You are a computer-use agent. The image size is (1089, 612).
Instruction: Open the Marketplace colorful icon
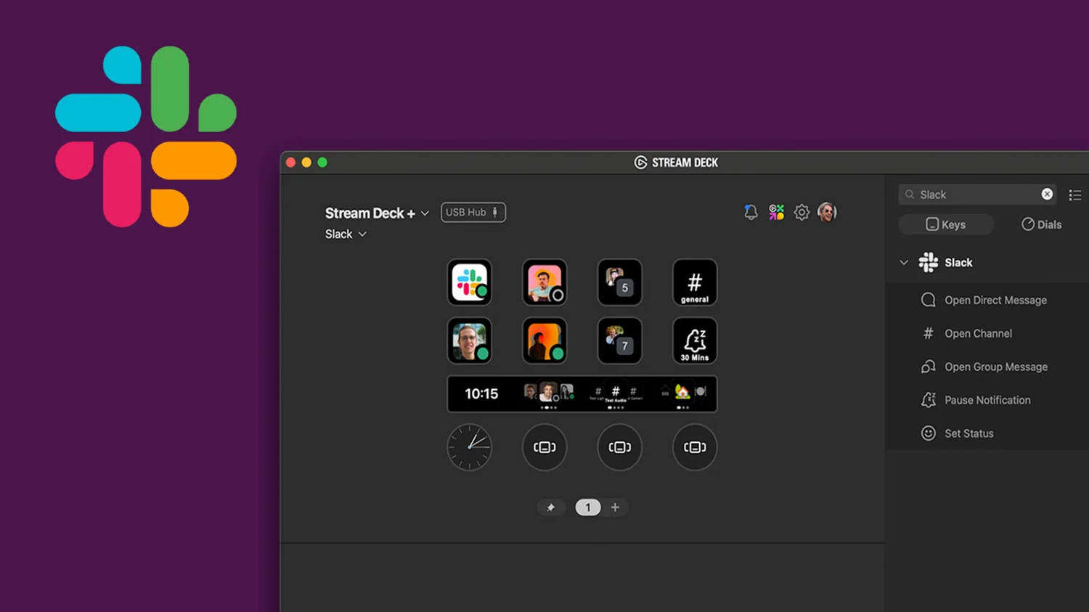776,212
